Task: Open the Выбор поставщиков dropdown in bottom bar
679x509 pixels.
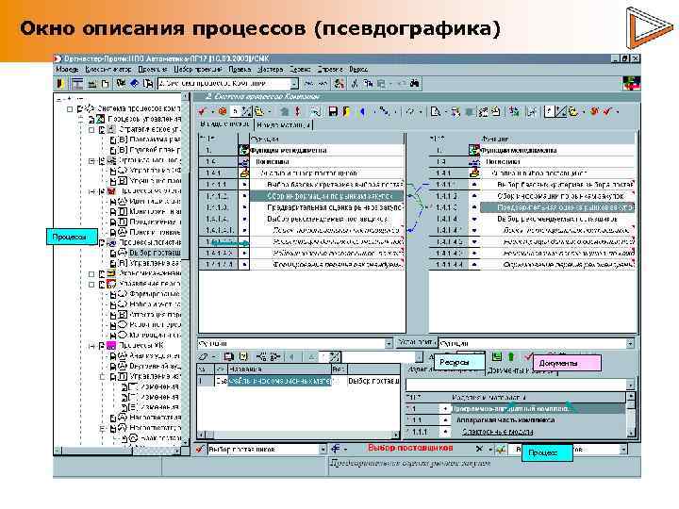Action: [x=323, y=450]
